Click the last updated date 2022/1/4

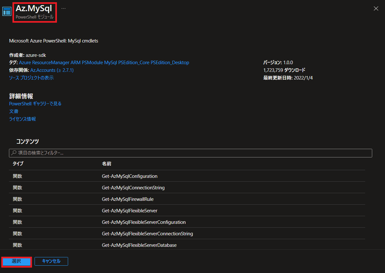(303, 78)
